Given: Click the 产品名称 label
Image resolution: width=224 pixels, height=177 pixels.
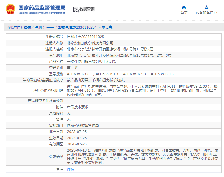Looking at the screenshot, I should pyautogui.click(x=56, y=61).
